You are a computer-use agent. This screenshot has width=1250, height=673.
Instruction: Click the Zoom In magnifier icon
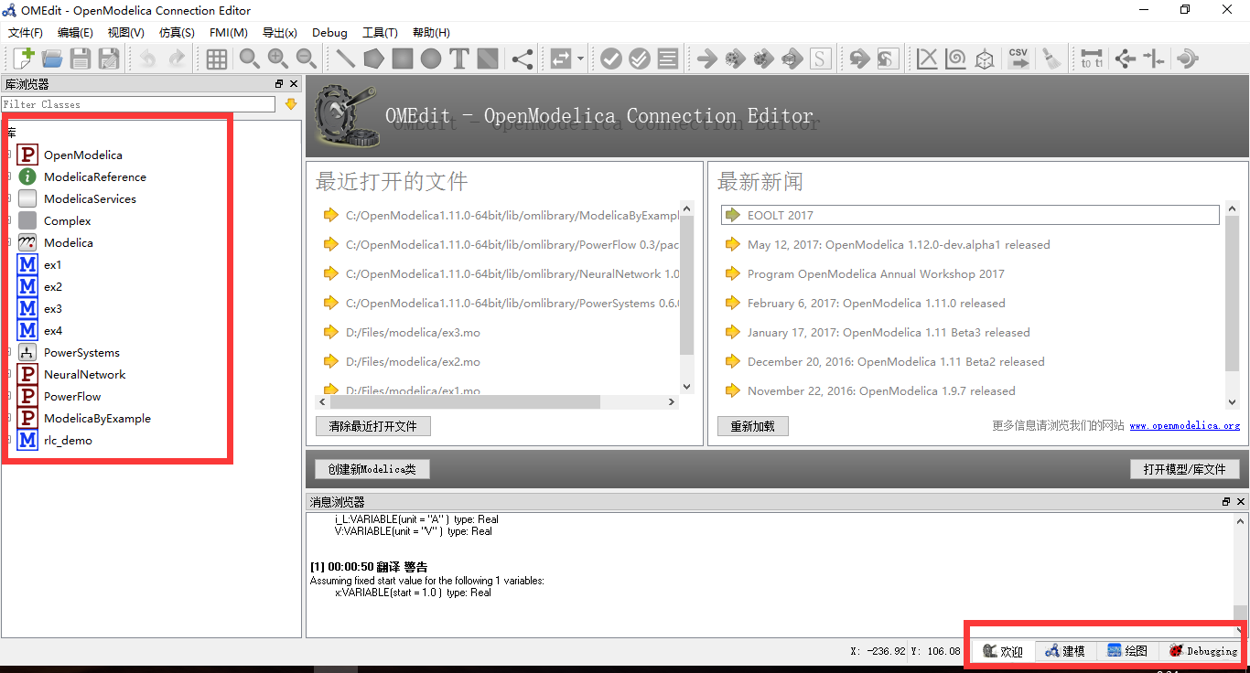pos(278,59)
